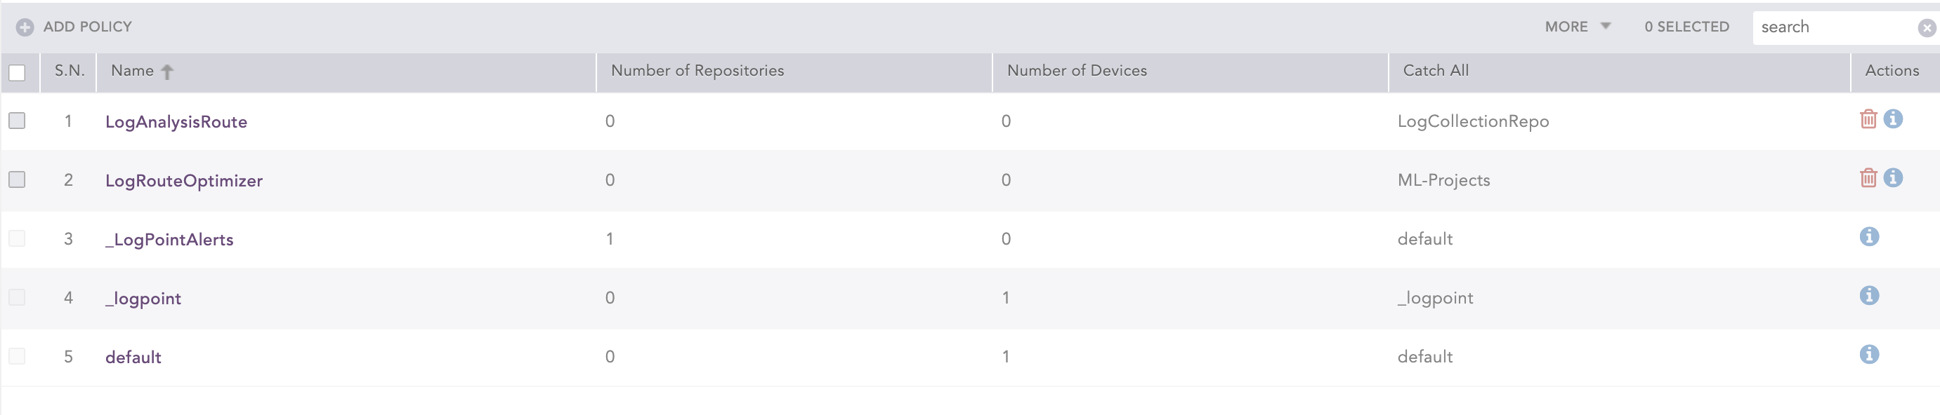The image size is (1940, 415).
Task: Sort by Catch All column header
Action: coord(1435,71)
